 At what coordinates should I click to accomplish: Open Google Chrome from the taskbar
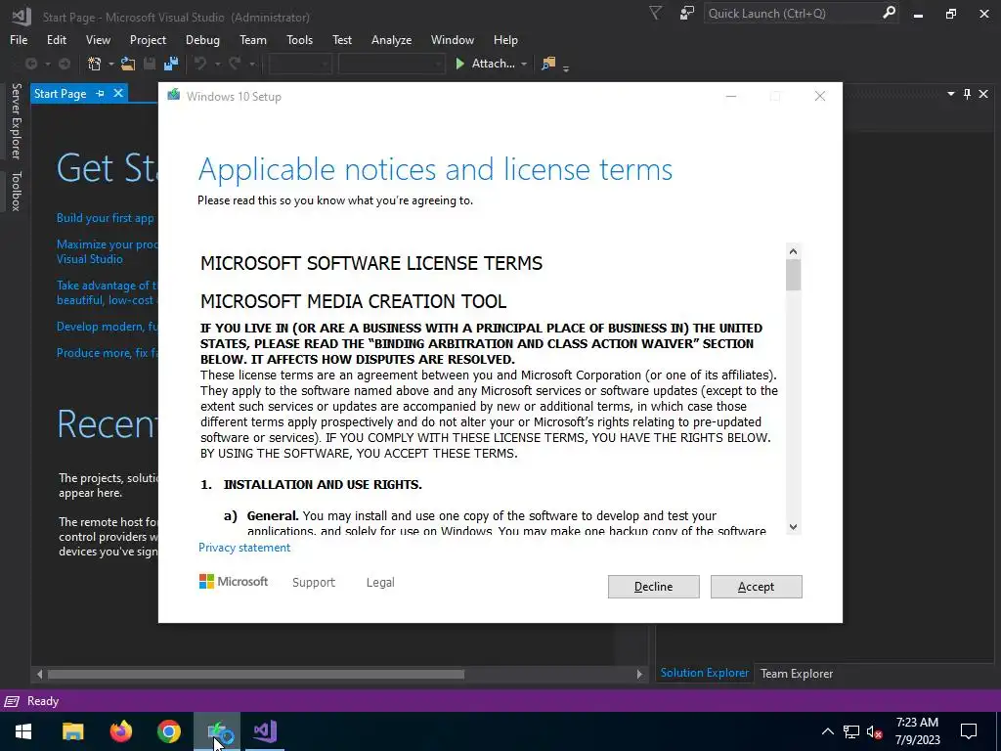pyautogui.click(x=168, y=731)
